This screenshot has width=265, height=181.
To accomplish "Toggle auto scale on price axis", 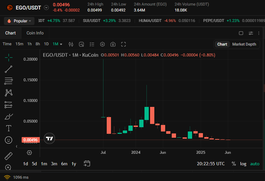I will 254,164.
